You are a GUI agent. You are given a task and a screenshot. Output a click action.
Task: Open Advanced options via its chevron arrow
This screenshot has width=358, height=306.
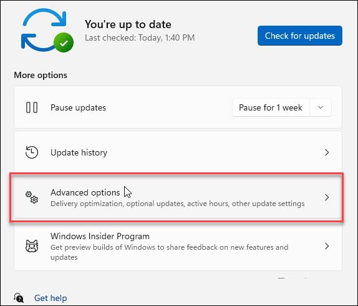327,197
